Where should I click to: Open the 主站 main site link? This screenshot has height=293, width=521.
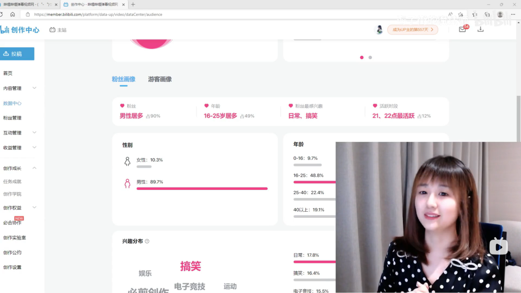pyautogui.click(x=58, y=30)
